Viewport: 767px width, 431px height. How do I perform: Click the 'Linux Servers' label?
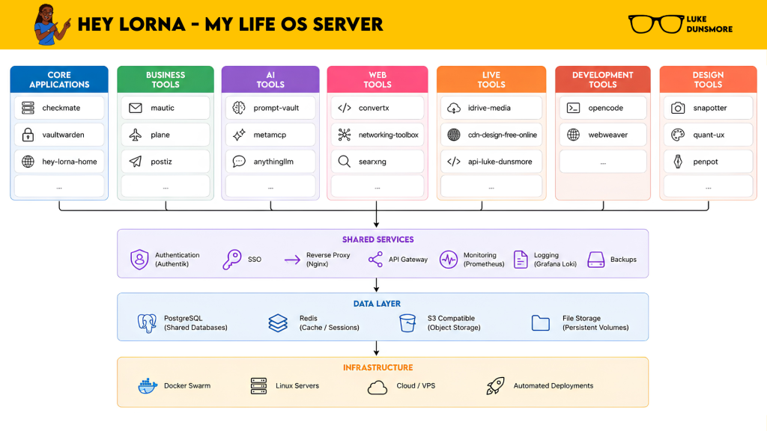click(297, 385)
